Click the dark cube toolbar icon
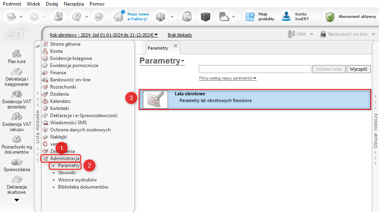Screen dimensions: 379x212 pyautogui.click(x=205, y=17)
